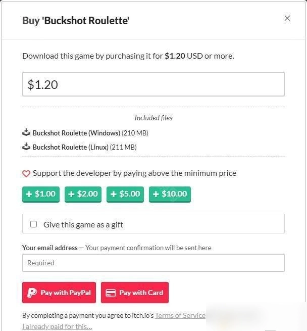Image resolution: width=307 pixels, height=331 pixels.
Task: Click the download icon beside Windows file
Action: [26, 133]
